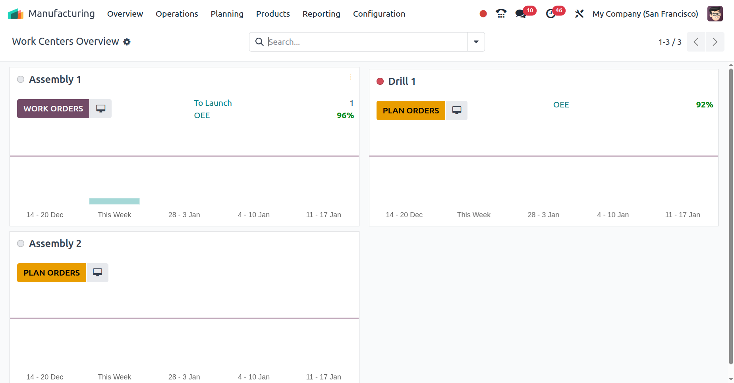734x383 pixels.
Task: Toggle the status indicator on Assembly 1
Action: coord(20,79)
